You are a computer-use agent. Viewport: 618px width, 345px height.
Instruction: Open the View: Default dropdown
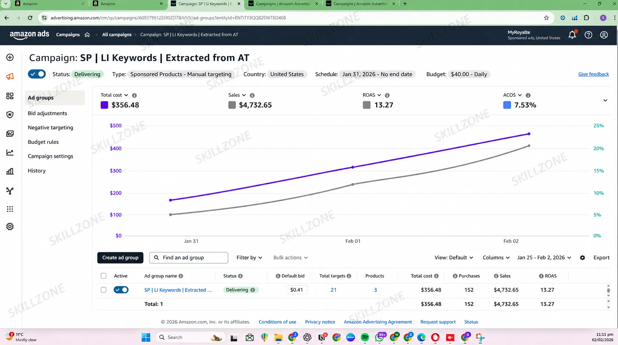click(454, 257)
